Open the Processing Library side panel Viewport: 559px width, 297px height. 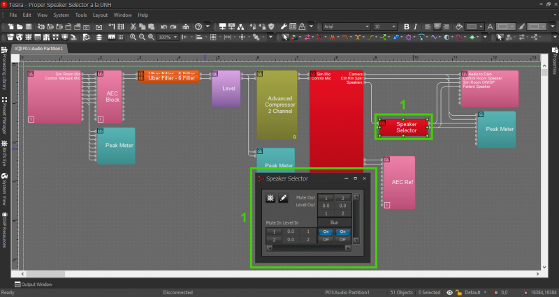click(4, 68)
